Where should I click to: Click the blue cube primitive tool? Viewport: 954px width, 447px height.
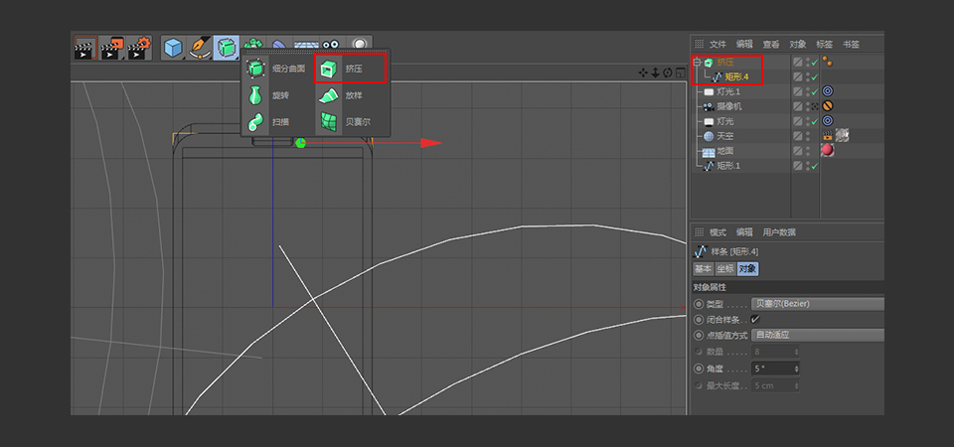[x=174, y=48]
